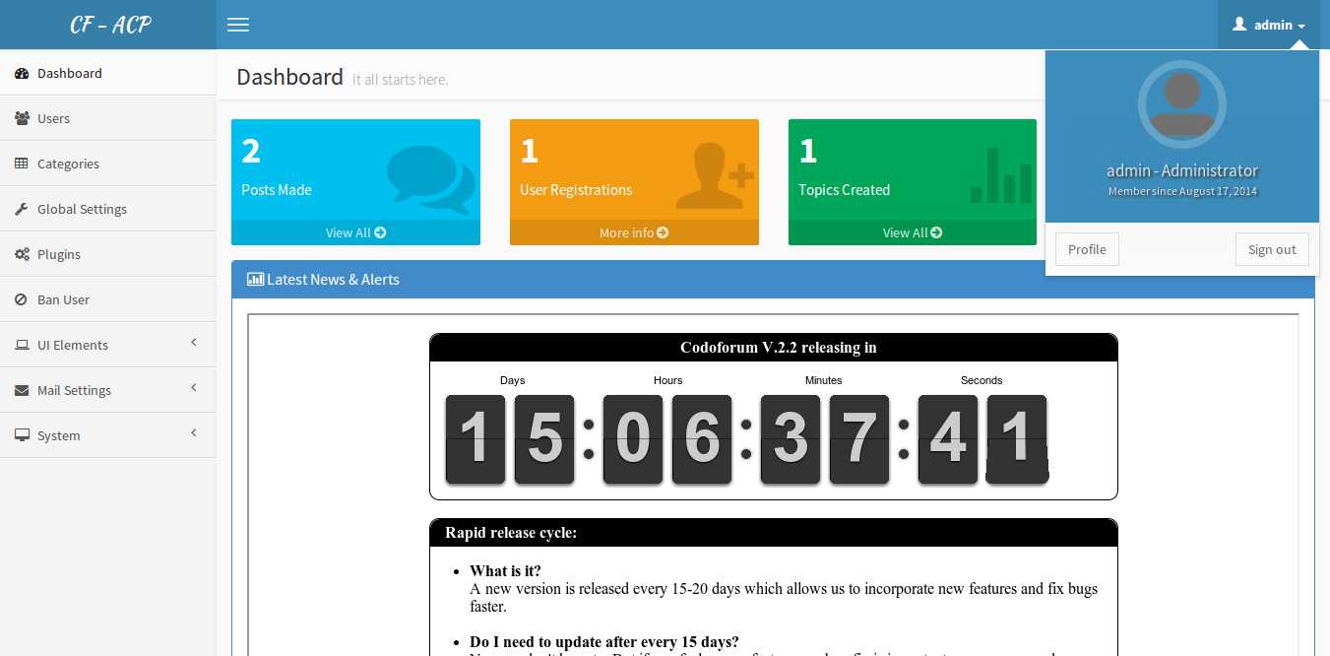Image resolution: width=1330 pixels, height=656 pixels.
Task: Click the Dashboard speedometer icon
Action: tap(22, 73)
